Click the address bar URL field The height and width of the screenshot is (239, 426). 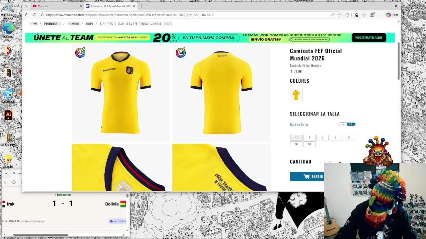pyautogui.click(x=186, y=15)
